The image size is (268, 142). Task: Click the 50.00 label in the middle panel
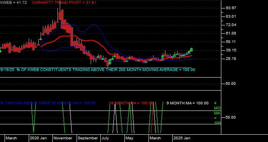click(231, 84)
